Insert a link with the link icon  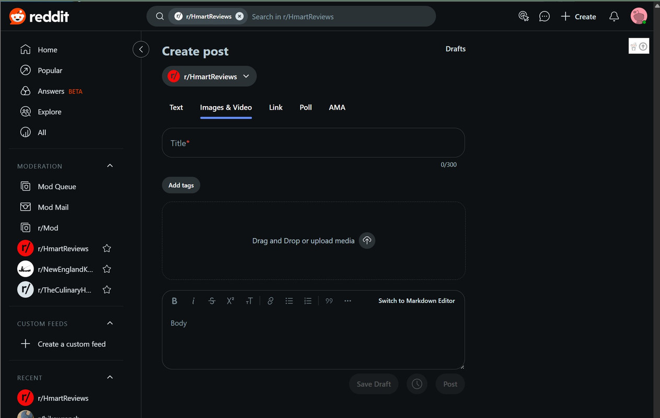point(270,301)
